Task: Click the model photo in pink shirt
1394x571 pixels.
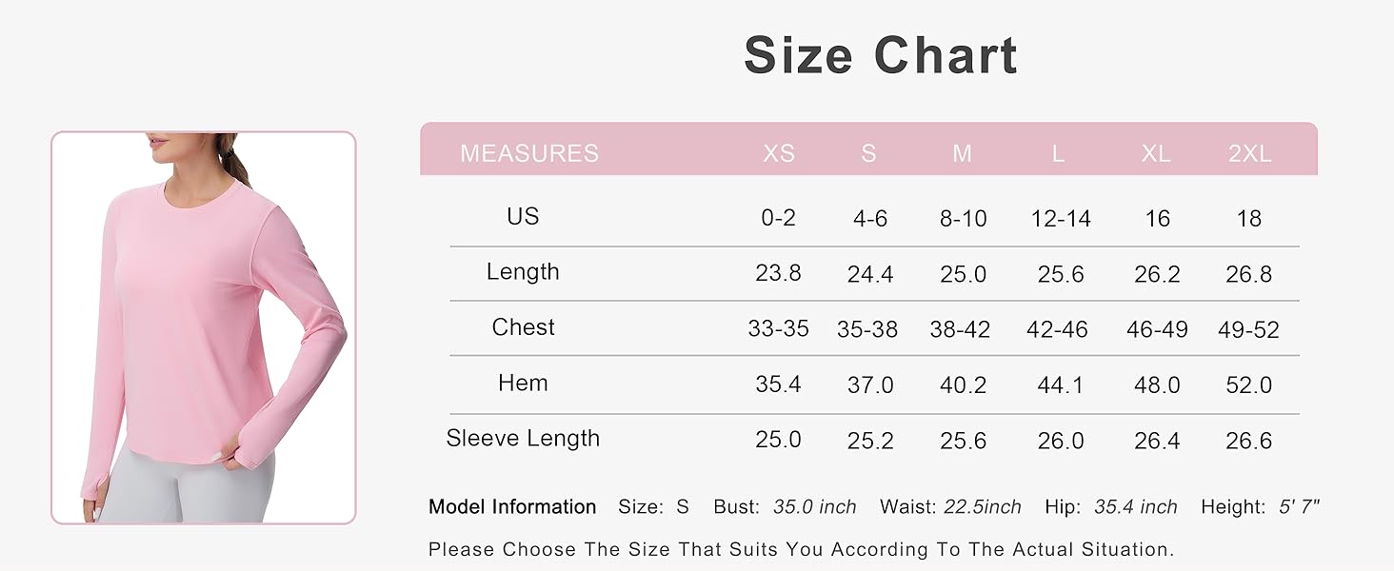Action: [x=203, y=327]
